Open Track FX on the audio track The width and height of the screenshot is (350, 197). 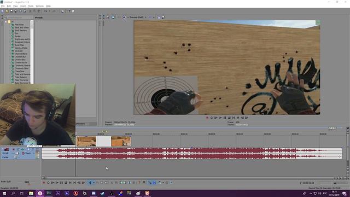pos(22,149)
